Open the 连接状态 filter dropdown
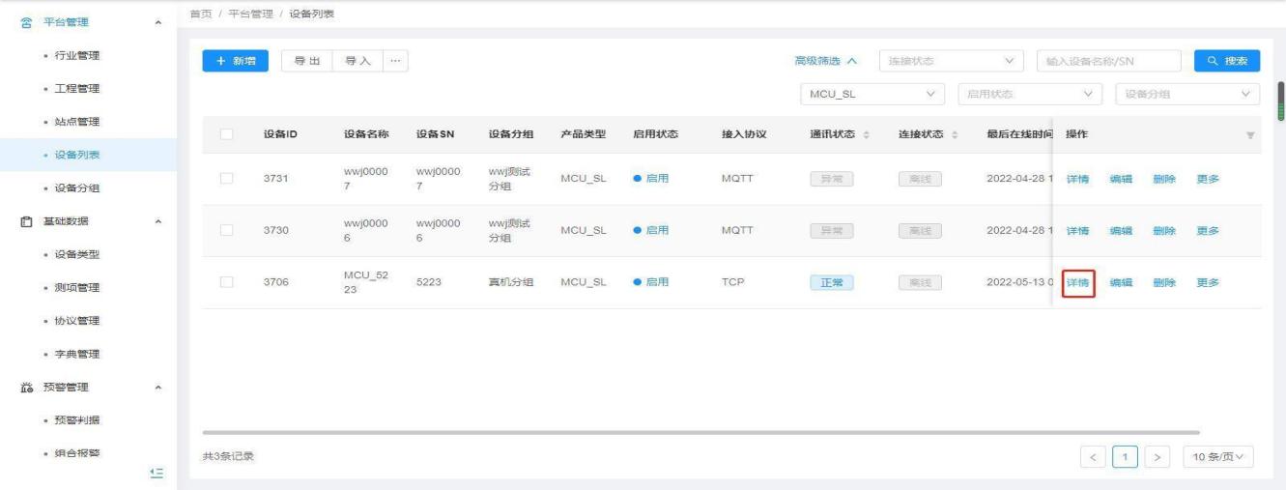This screenshot has width=1286, height=490. [x=950, y=61]
